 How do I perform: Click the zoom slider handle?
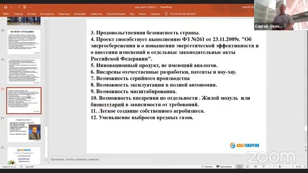pyautogui.click(x=280, y=167)
